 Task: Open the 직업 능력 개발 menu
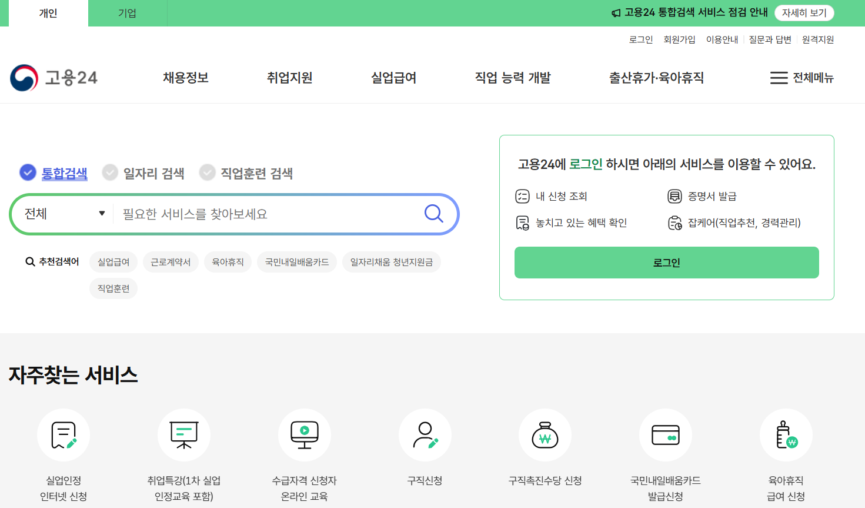tap(513, 78)
